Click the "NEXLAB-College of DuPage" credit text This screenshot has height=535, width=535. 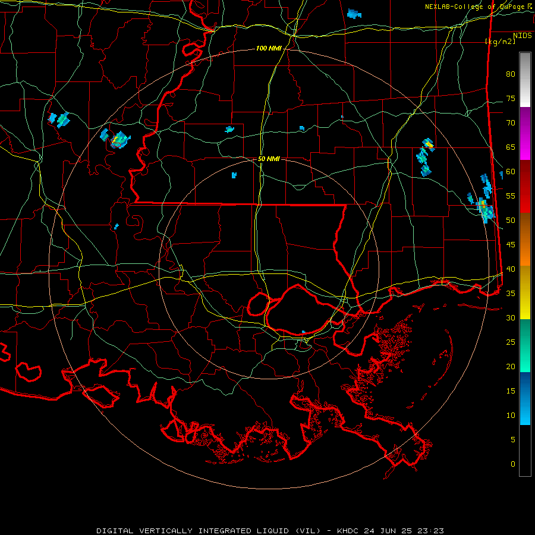point(474,7)
